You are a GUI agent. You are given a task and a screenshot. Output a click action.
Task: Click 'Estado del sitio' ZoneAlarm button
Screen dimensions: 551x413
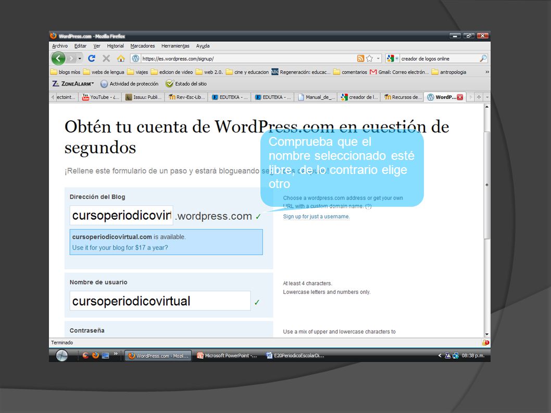[186, 84]
